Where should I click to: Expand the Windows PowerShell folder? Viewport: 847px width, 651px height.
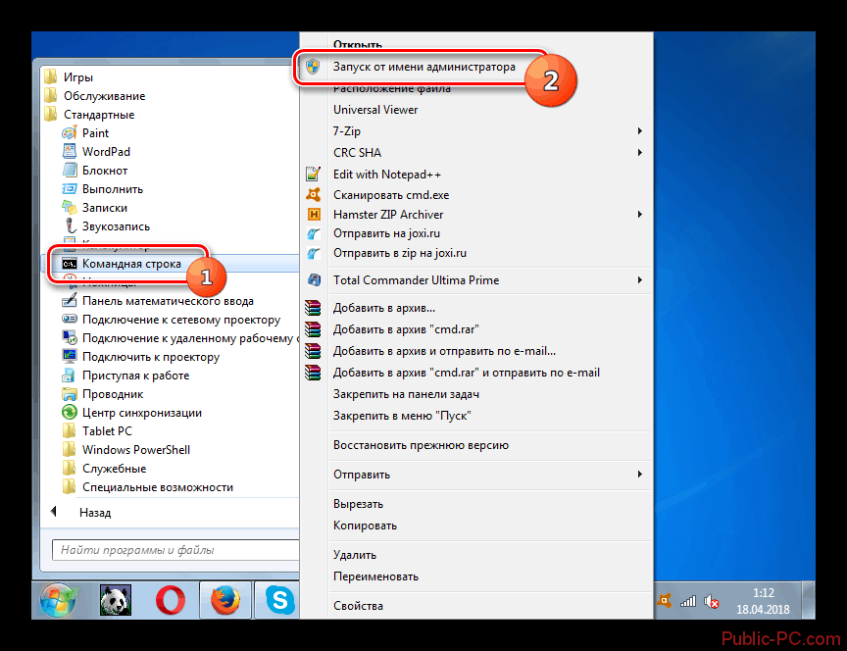135,450
